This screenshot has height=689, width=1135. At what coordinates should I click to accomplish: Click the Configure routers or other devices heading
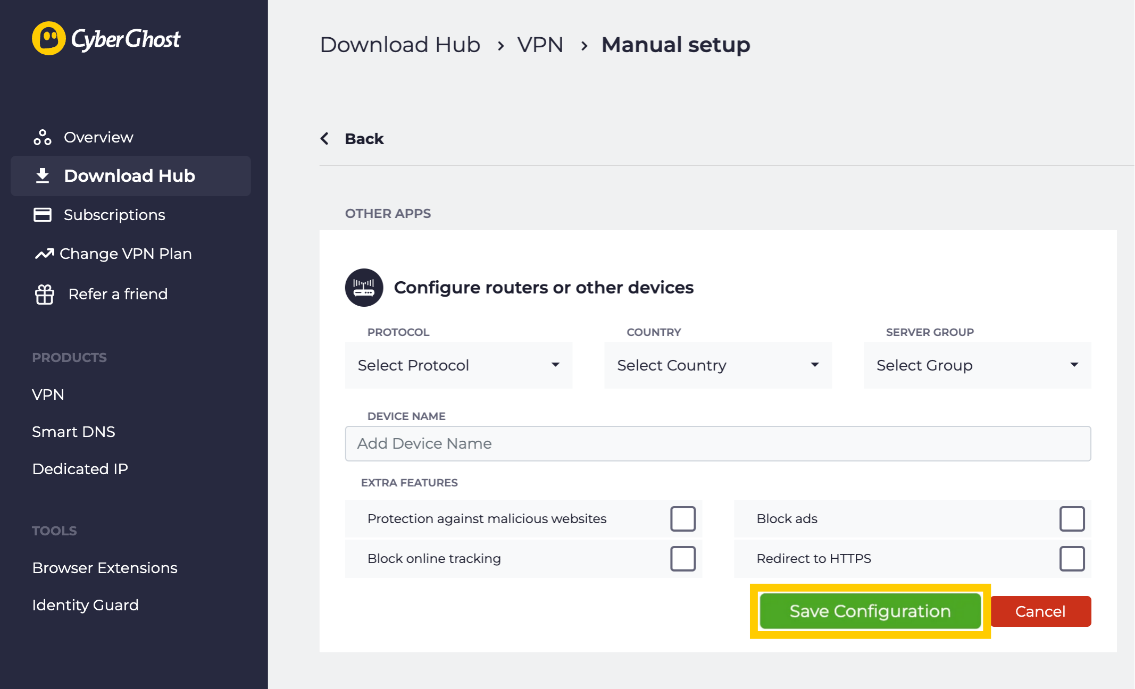tap(544, 288)
